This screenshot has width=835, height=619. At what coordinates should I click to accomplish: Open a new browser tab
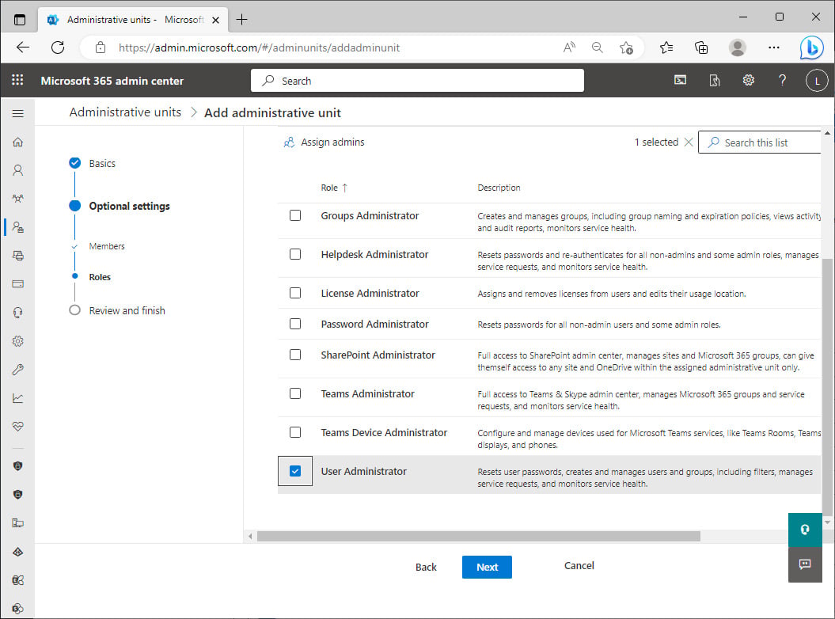pos(241,20)
